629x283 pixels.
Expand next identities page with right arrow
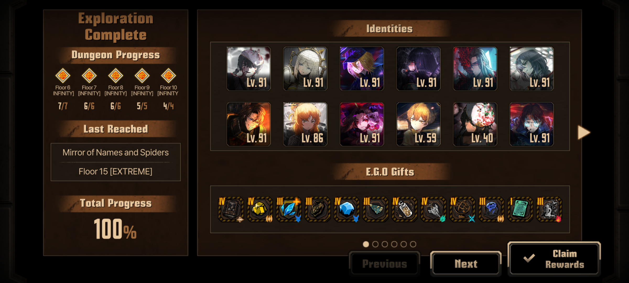(584, 132)
